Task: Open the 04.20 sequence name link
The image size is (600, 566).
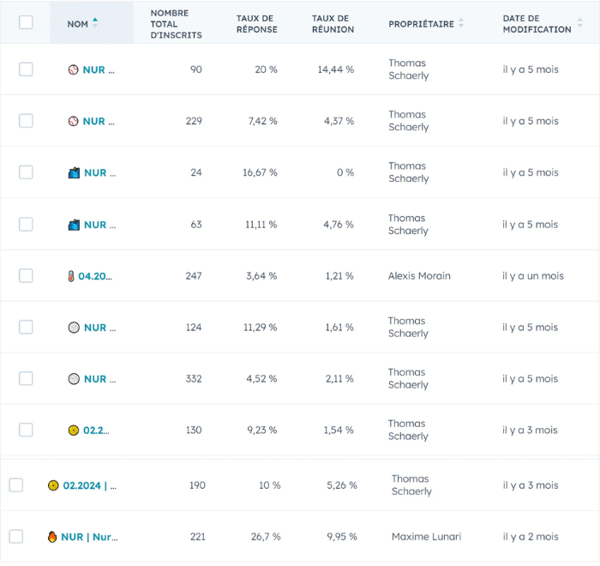Action: (x=95, y=276)
